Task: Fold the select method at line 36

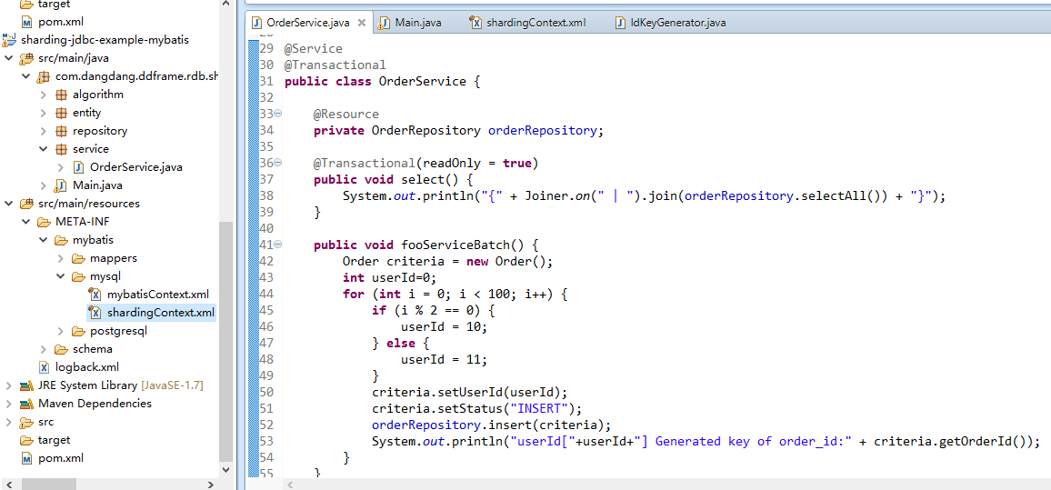Action: click(278, 163)
